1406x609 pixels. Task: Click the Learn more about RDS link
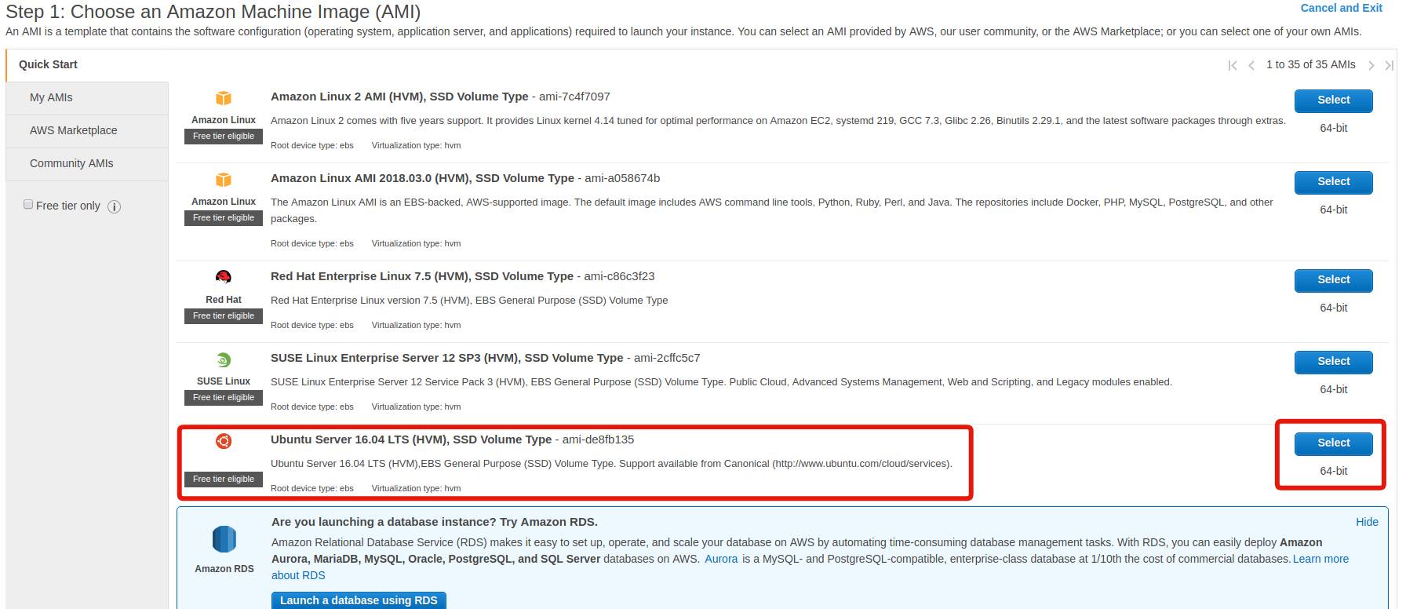(x=1320, y=559)
